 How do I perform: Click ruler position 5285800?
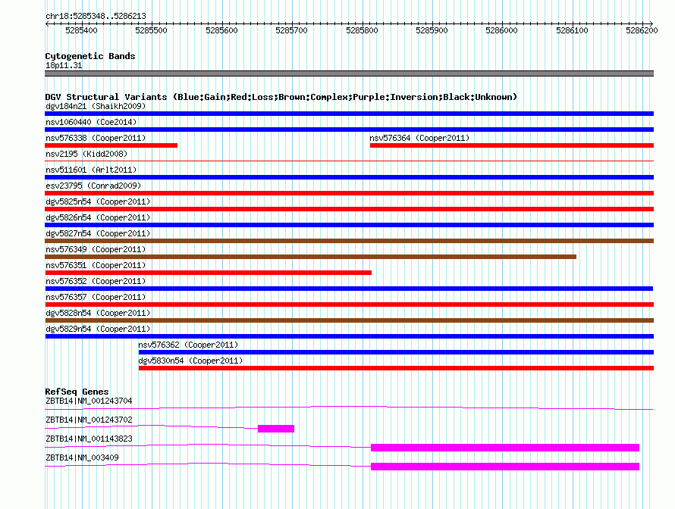[362, 30]
